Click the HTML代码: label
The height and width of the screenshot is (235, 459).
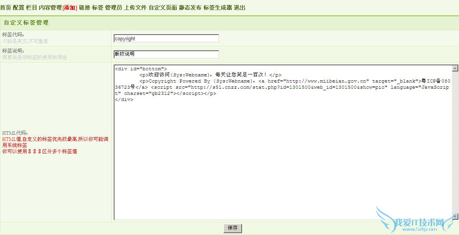(x=15, y=133)
